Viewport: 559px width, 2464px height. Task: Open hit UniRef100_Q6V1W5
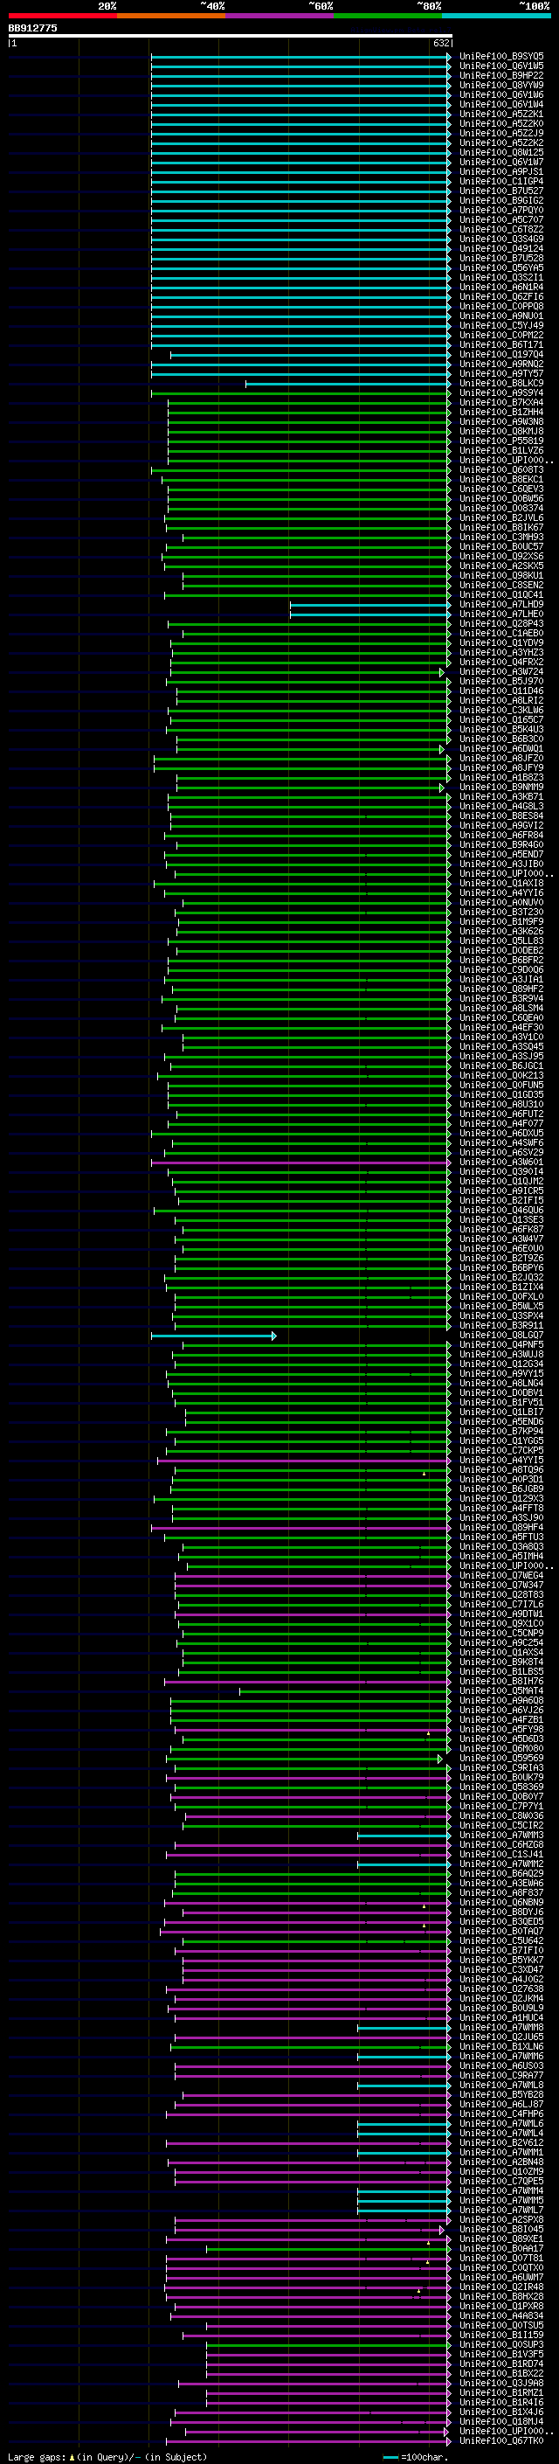click(x=501, y=66)
